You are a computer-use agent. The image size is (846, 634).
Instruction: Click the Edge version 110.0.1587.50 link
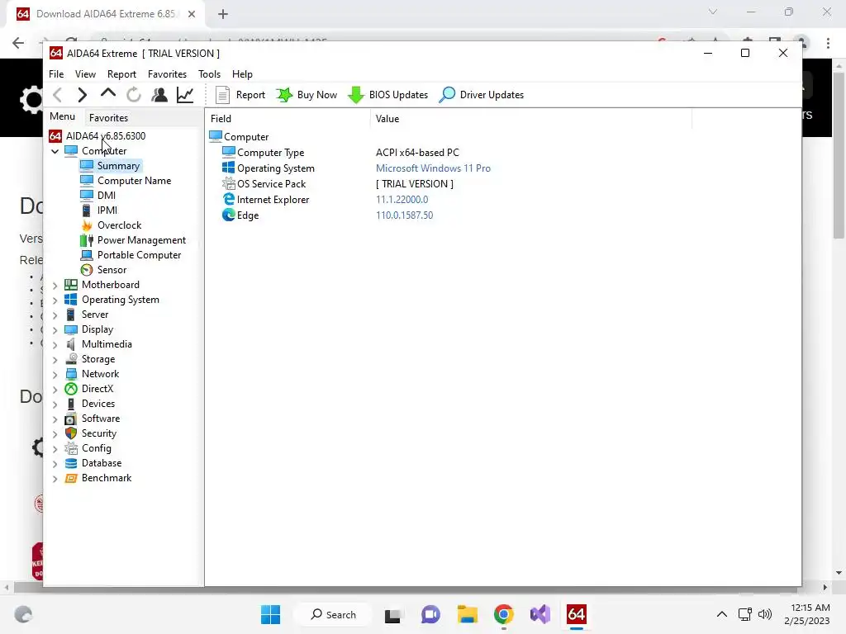click(404, 215)
